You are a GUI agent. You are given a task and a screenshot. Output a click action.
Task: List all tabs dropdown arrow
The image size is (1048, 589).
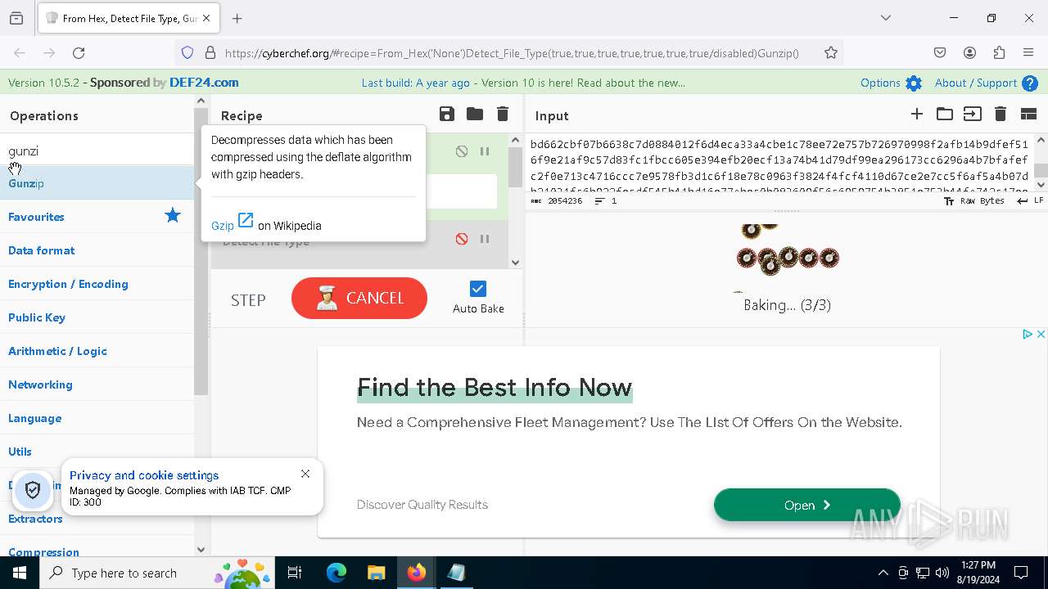[x=886, y=18]
